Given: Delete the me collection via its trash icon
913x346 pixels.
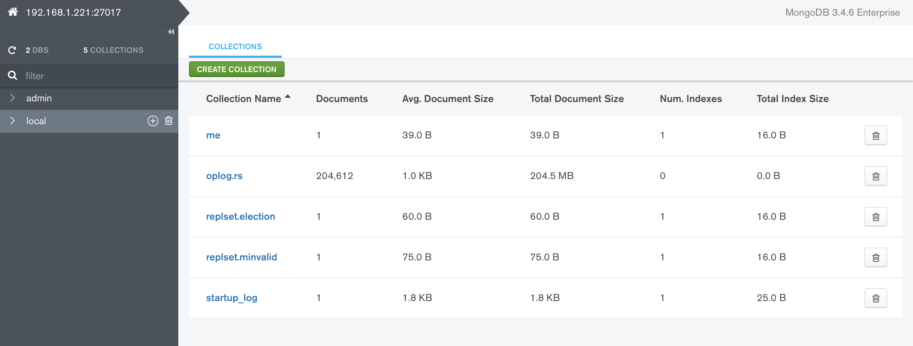Looking at the screenshot, I should 876,135.
